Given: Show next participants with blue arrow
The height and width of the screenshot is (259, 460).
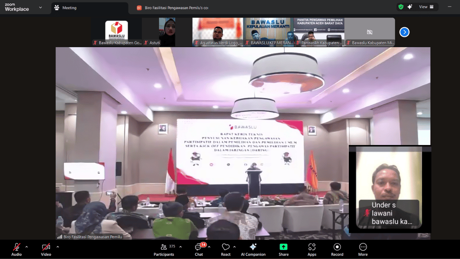Looking at the screenshot, I should 404,32.
